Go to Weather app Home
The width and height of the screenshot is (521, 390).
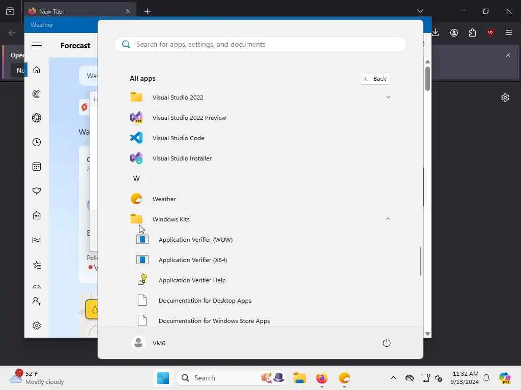[37, 70]
